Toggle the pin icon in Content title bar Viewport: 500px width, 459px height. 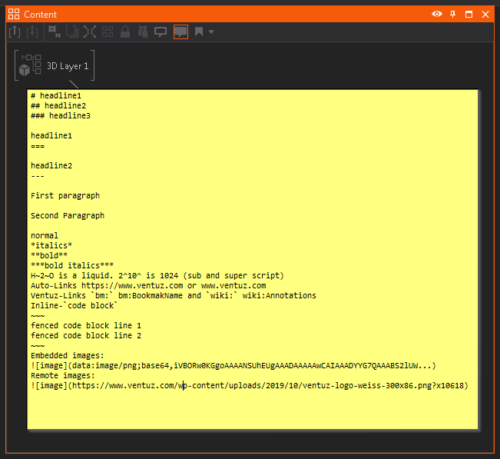coord(453,14)
